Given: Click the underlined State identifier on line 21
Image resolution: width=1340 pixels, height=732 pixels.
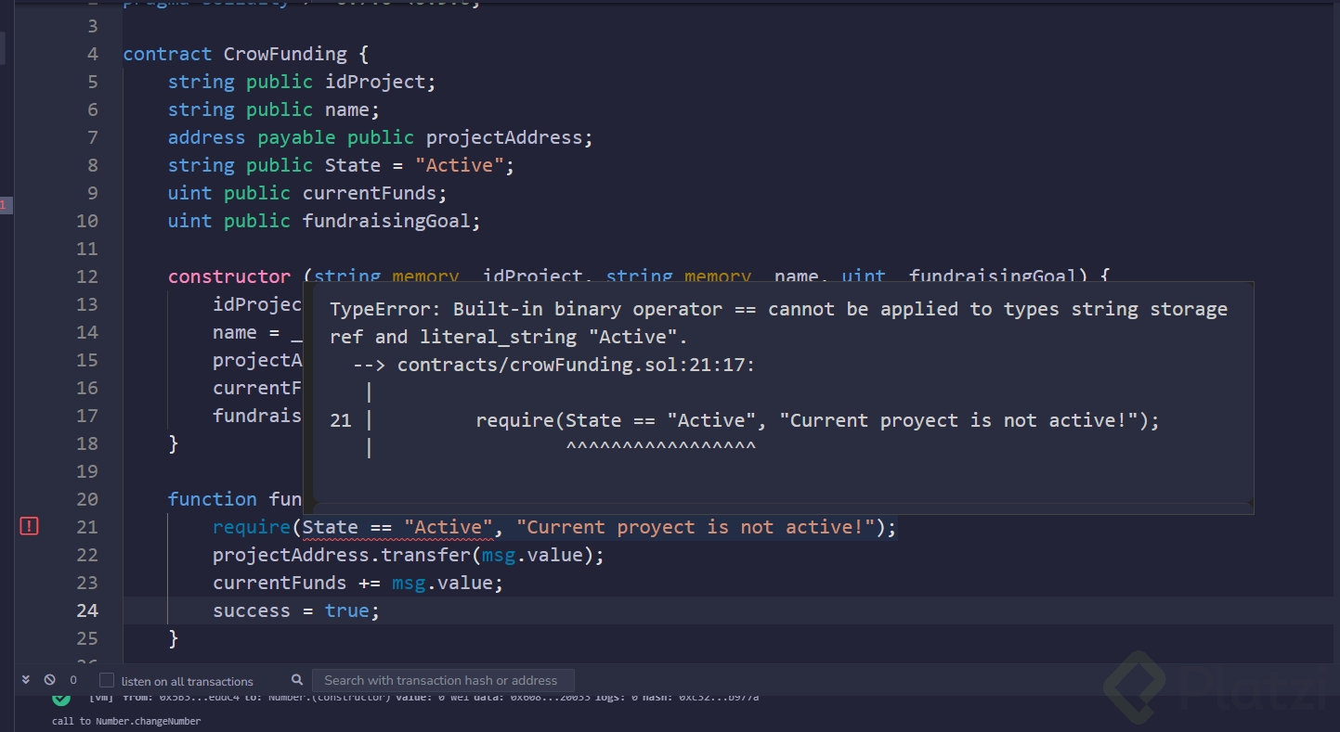Looking at the screenshot, I should click(331, 527).
